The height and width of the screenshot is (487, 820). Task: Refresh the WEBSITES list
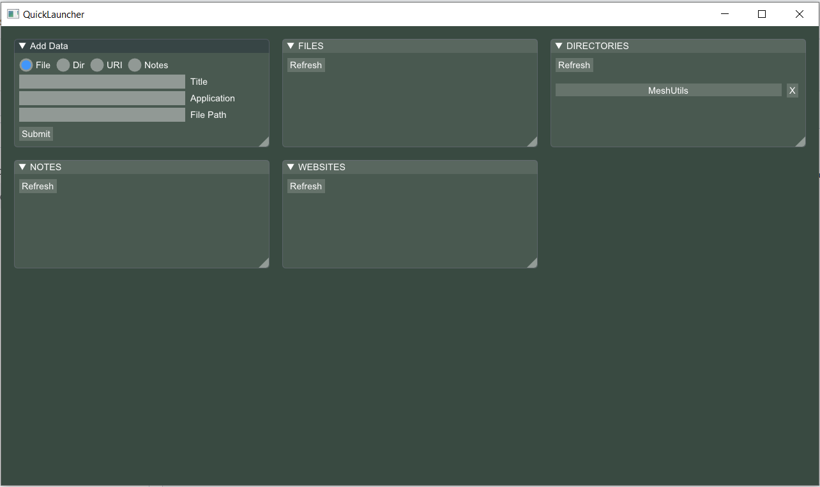(x=305, y=185)
